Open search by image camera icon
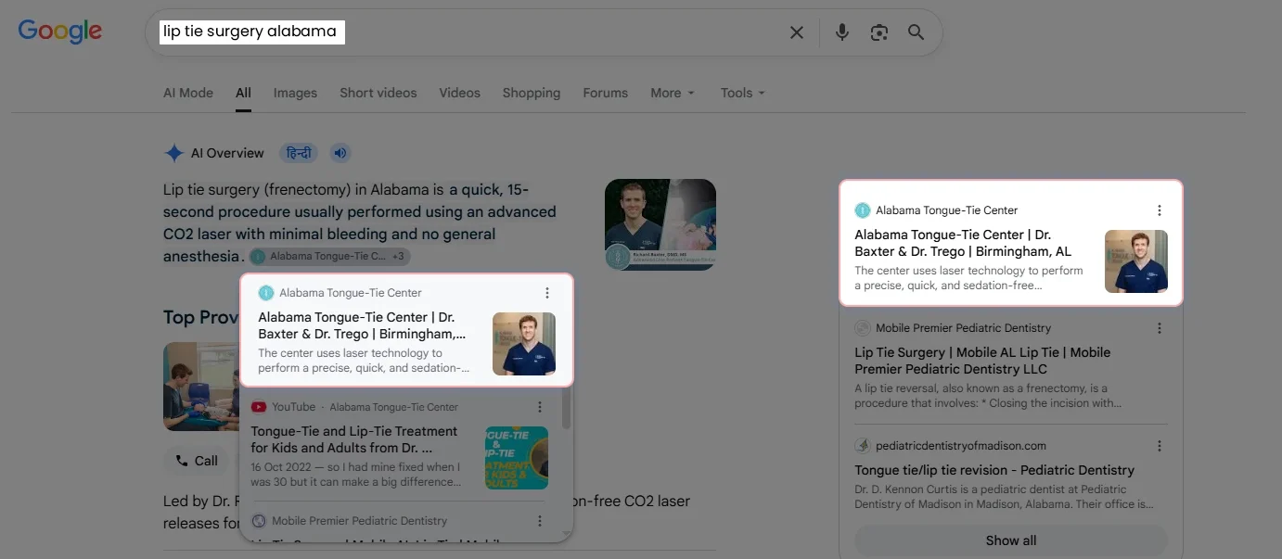 click(x=879, y=32)
